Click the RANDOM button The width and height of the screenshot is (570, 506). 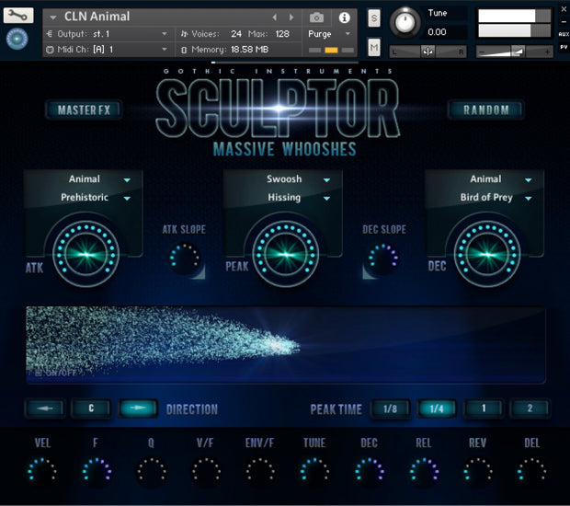pyautogui.click(x=486, y=109)
